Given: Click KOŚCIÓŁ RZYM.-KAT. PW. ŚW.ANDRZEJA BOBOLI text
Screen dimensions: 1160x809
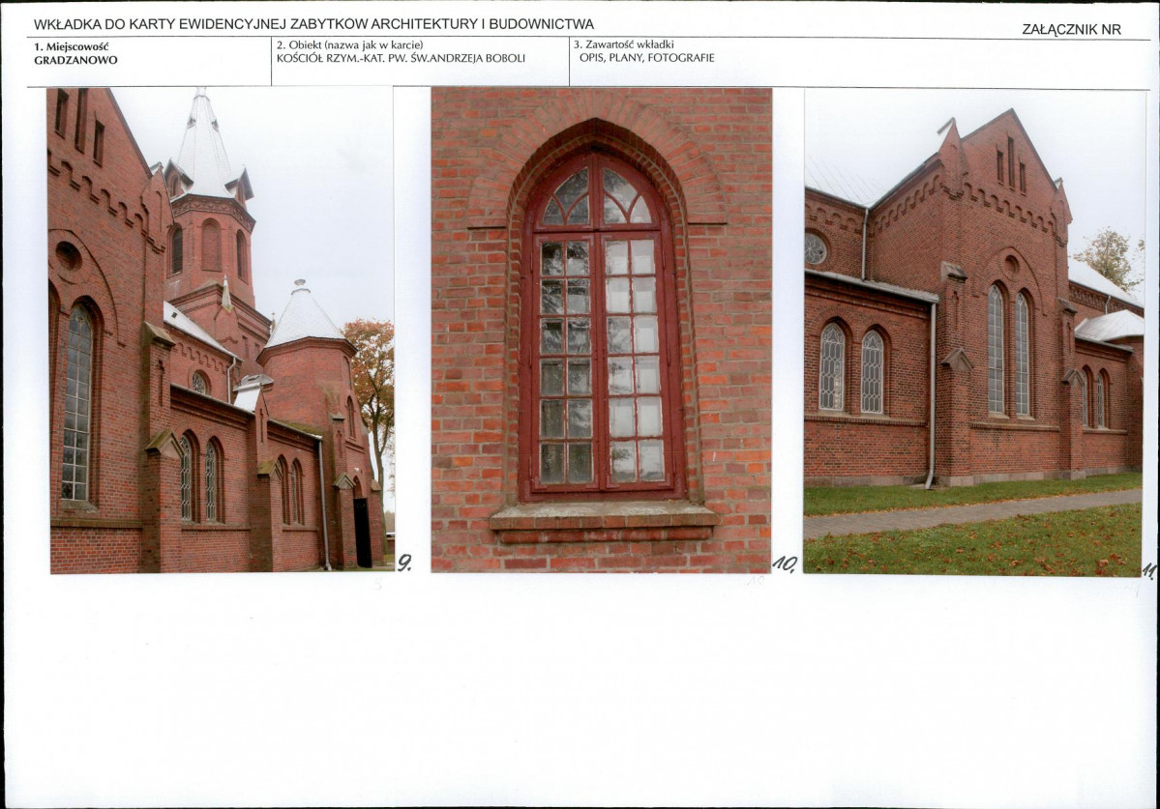Looking at the screenshot, I should (402, 58).
